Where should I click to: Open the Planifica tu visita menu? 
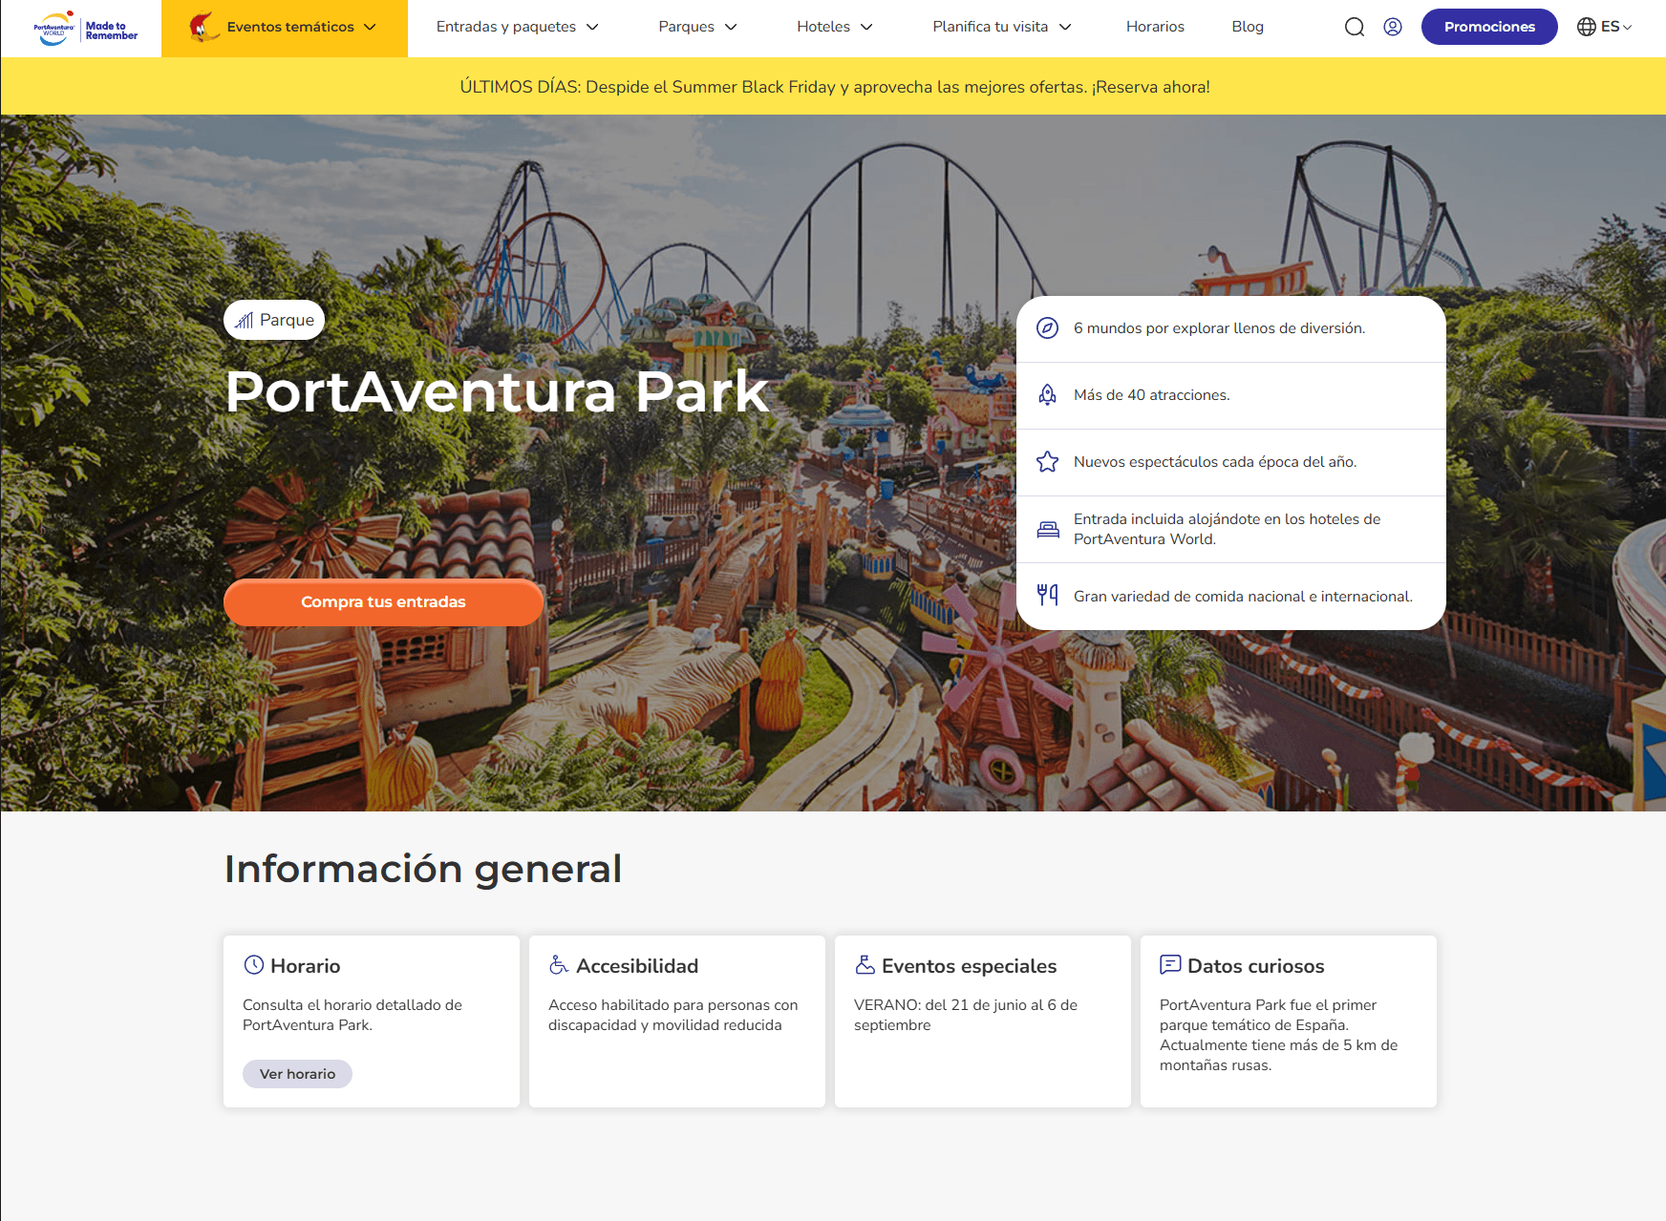tap(1002, 27)
